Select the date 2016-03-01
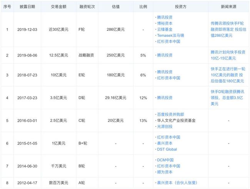 (x=27, y=121)
